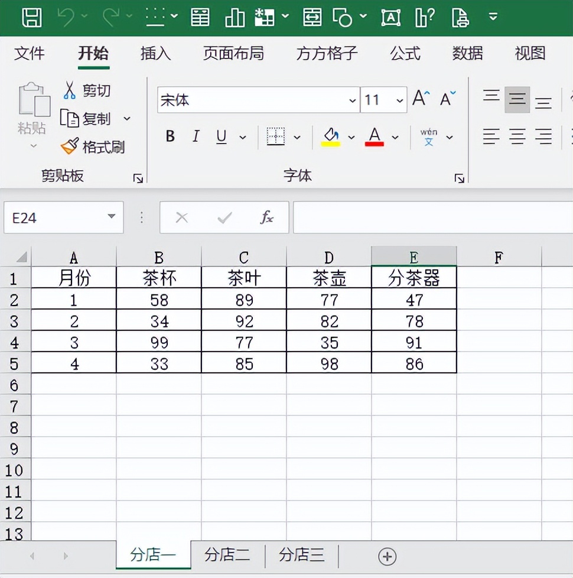Viewport: 573px width, 578px height.
Task: Toggle Italic formatting
Action: click(196, 137)
